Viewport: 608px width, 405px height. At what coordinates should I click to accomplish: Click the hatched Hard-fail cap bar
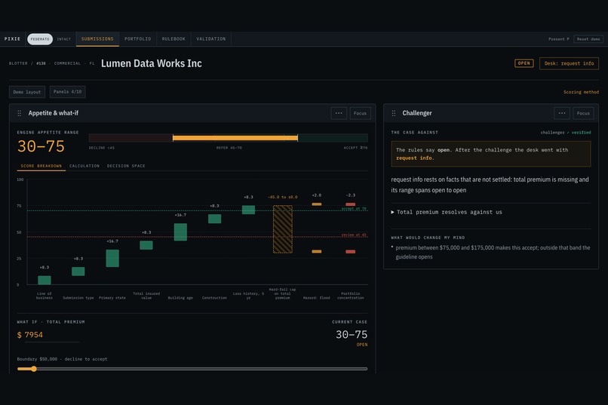[x=283, y=229]
